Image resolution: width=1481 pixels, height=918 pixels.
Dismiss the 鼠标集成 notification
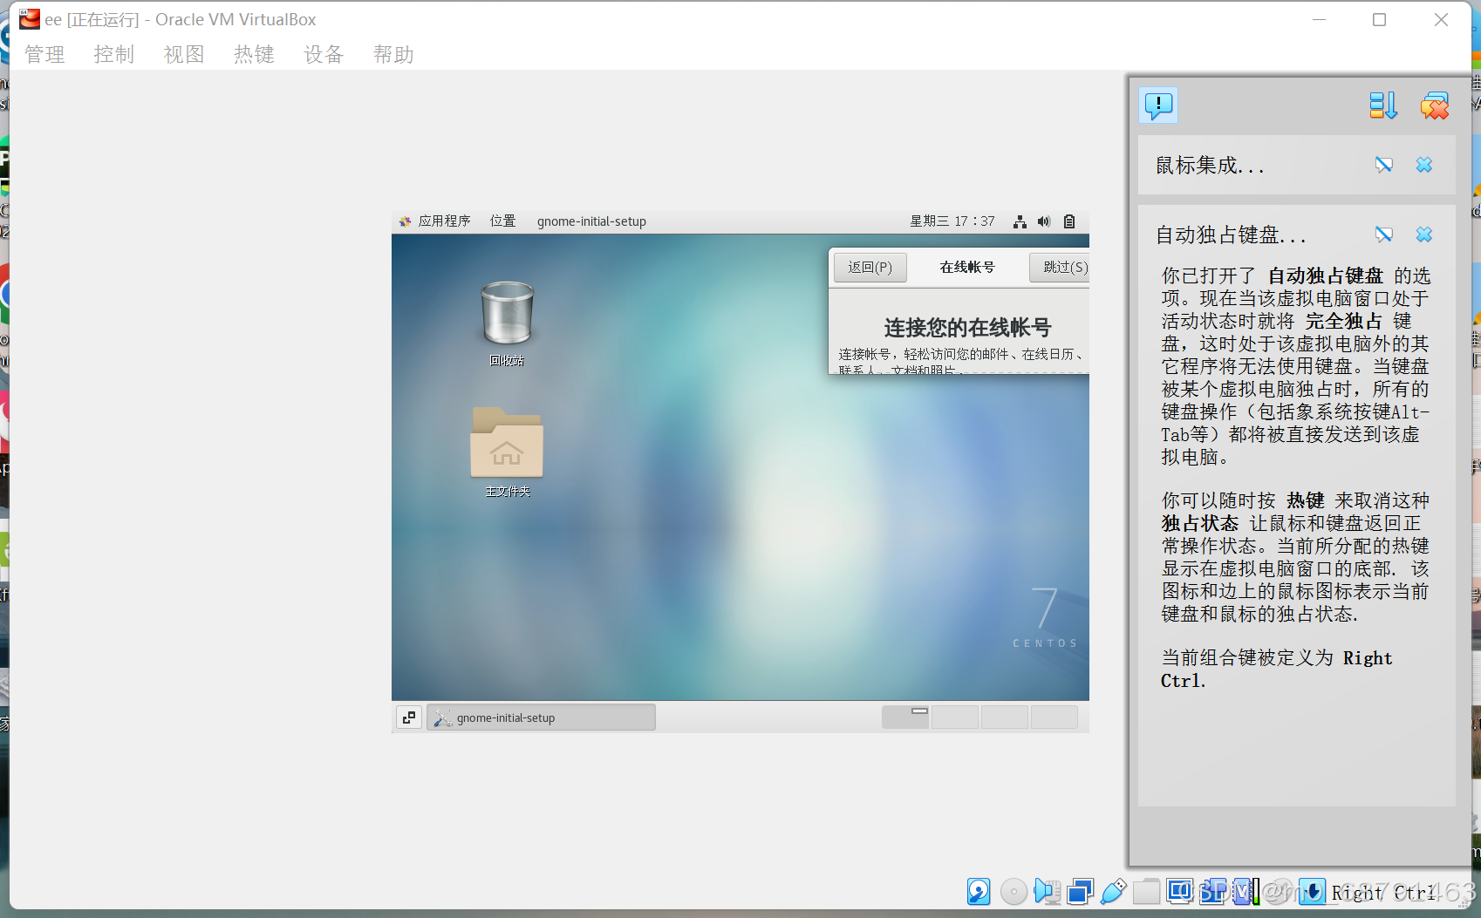coord(1424,165)
